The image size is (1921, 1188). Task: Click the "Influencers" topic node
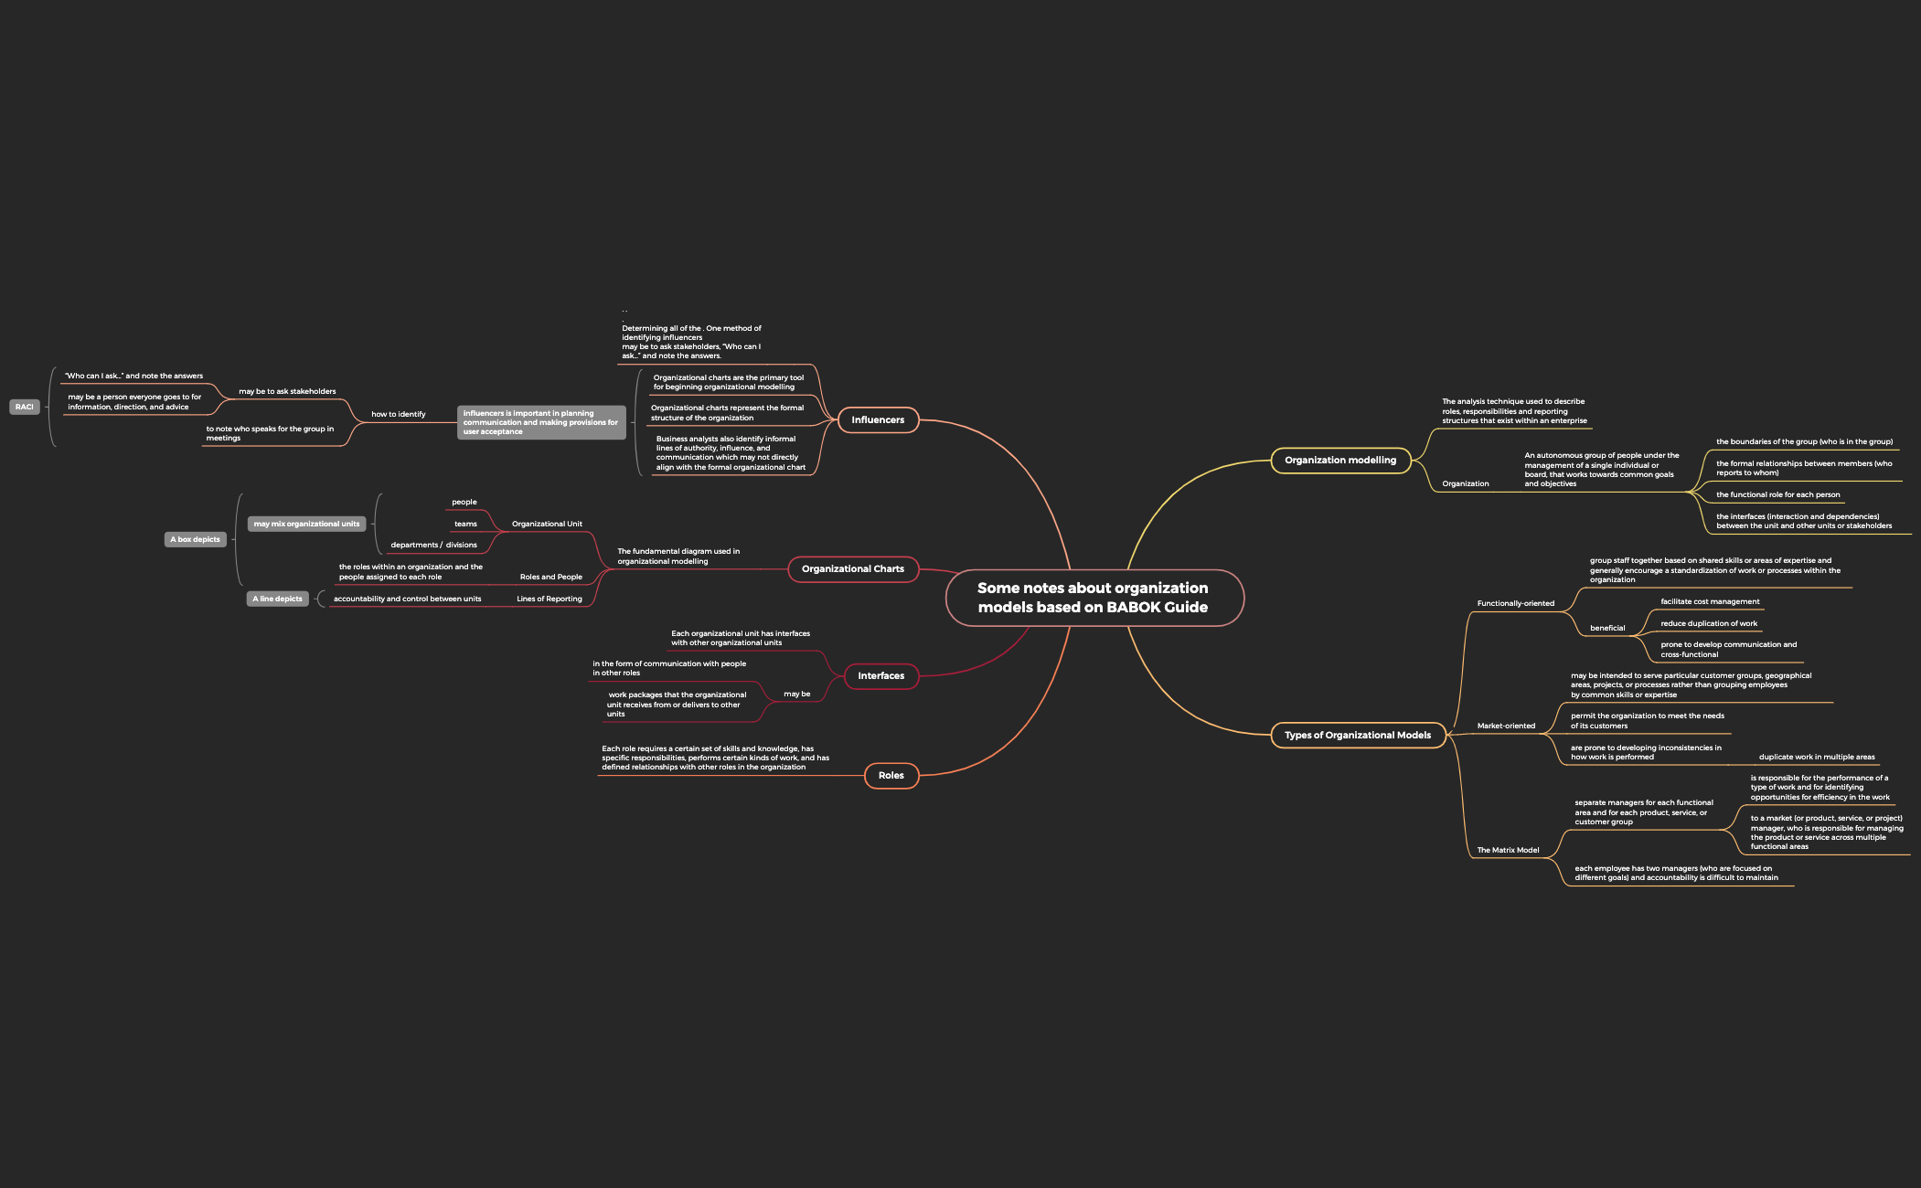[877, 419]
